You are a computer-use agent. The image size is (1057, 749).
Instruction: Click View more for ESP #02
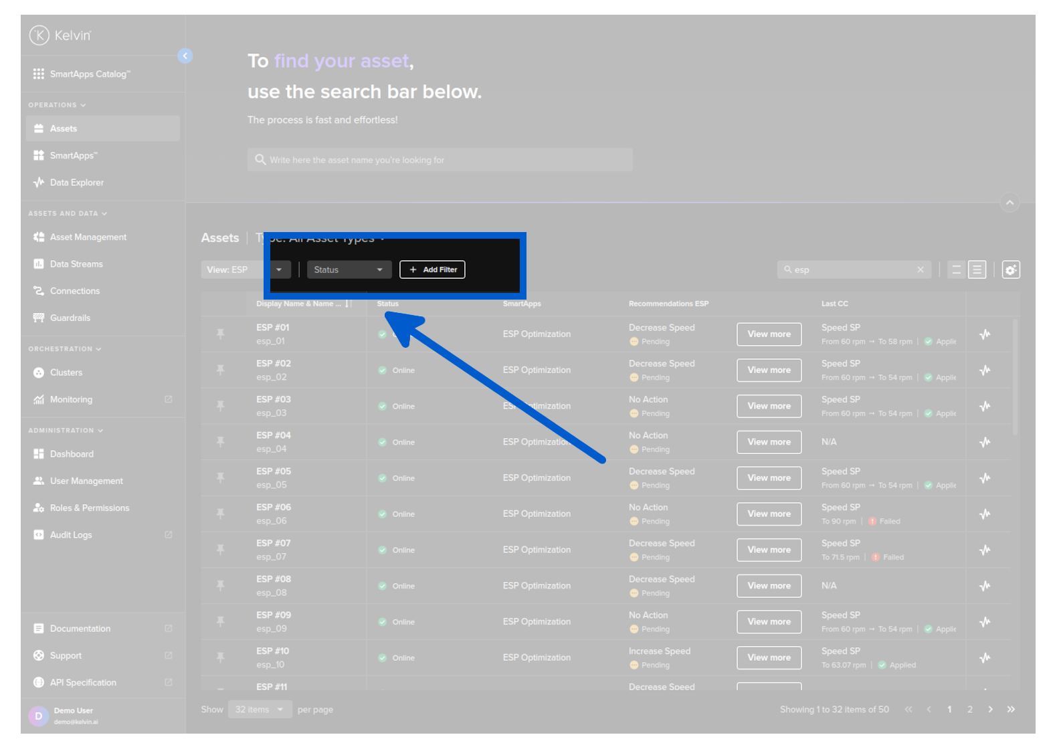point(769,370)
